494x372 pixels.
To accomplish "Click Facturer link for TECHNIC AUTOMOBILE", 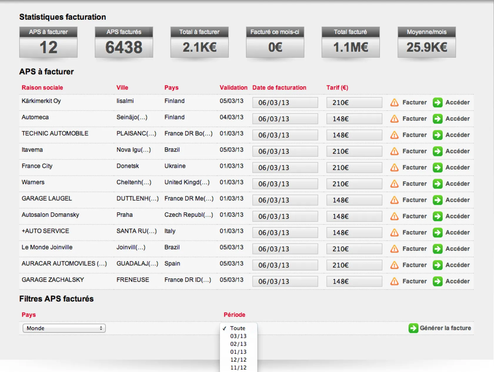I will [414, 135].
